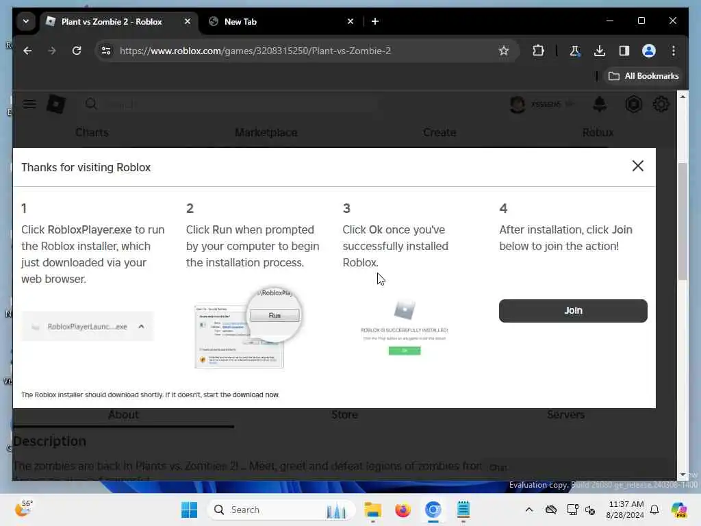The height and width of the screenshot is (526, 701).
Task: Open the user avatar profile
Action: point(518,104)
